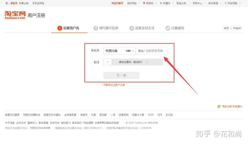This screenshot has width=248, height=144.
Task: Click step 2 icon 填写账号信息
Action: [96, 28]
